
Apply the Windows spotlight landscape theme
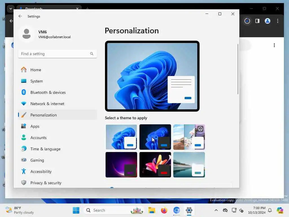click(x=189, y=137)
